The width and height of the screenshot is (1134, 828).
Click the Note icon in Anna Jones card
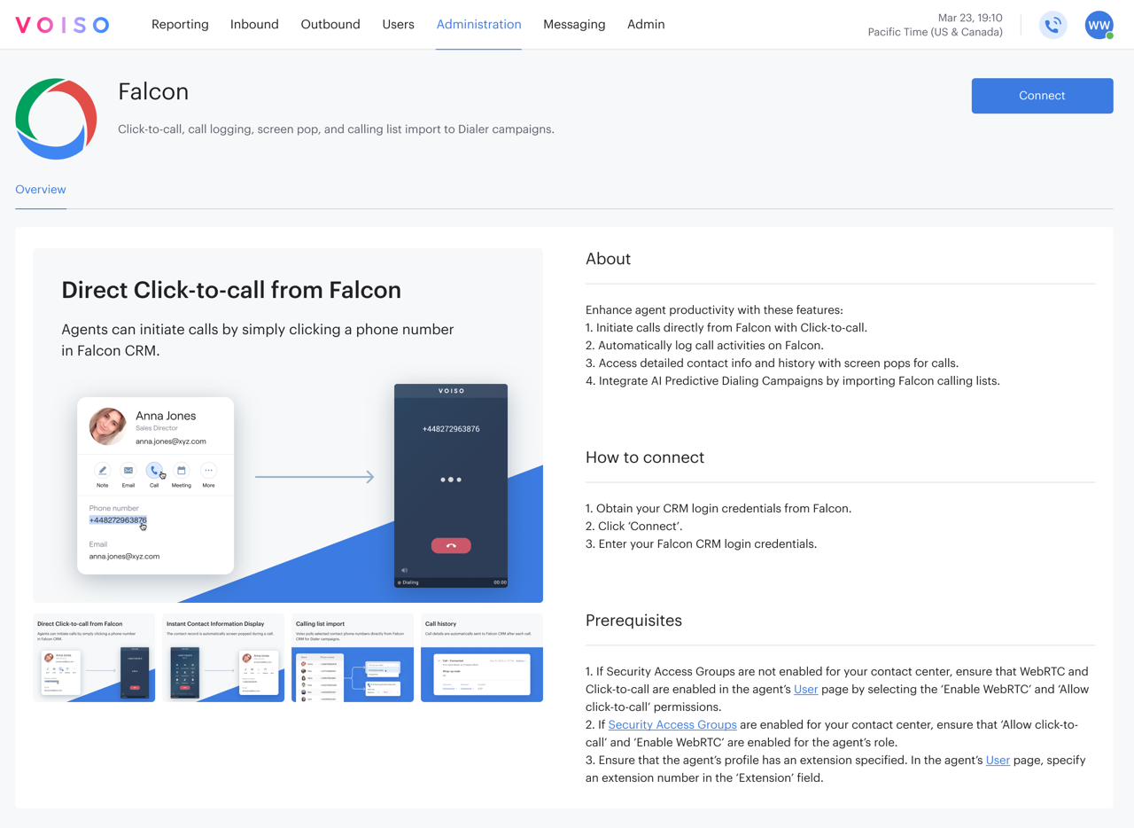click(102, 471)
